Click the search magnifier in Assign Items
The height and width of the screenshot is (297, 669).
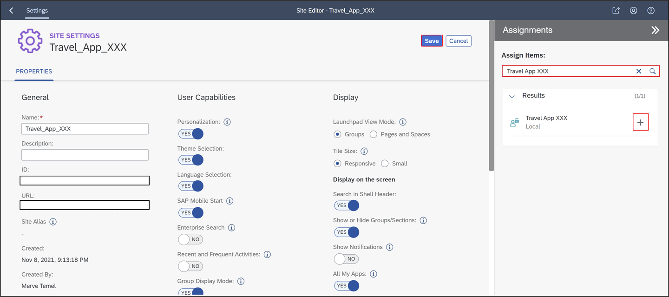pos(653,71)
